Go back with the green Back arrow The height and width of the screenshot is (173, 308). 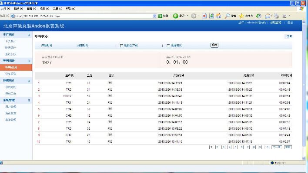pyautogui.click(x=175, y=16)
